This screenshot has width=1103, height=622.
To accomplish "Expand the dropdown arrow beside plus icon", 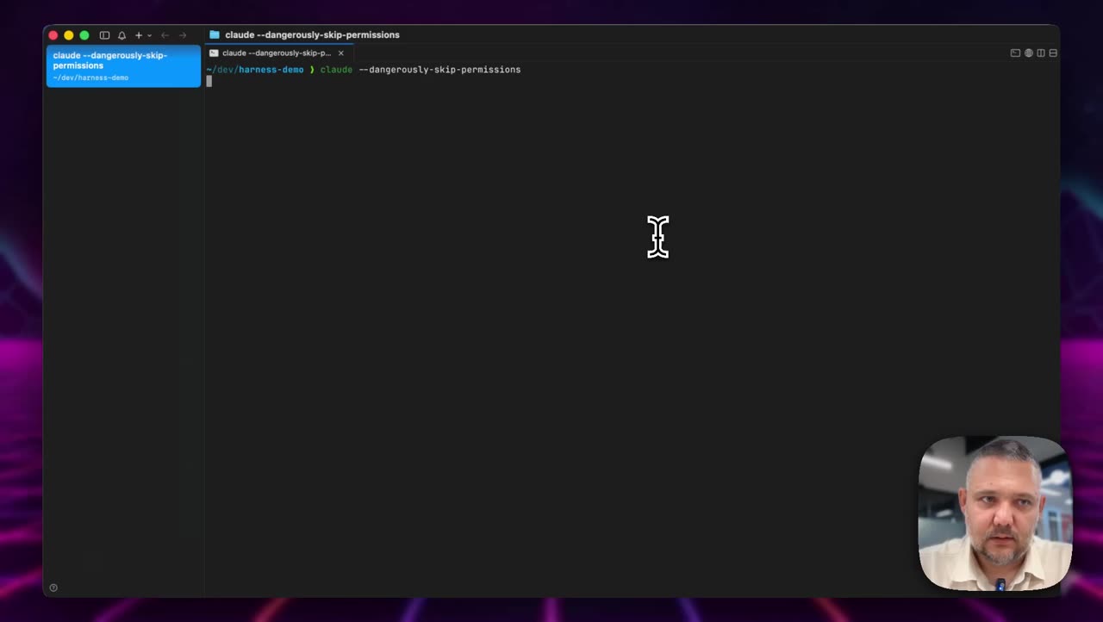I will (x=149, y=35).
